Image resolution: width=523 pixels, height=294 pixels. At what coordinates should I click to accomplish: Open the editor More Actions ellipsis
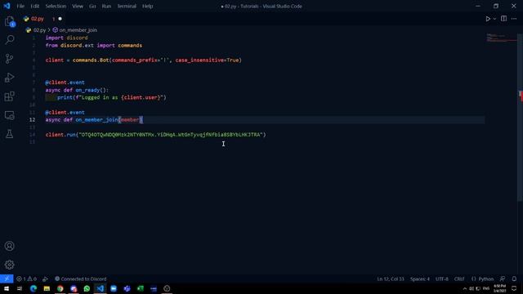point(514,19)
